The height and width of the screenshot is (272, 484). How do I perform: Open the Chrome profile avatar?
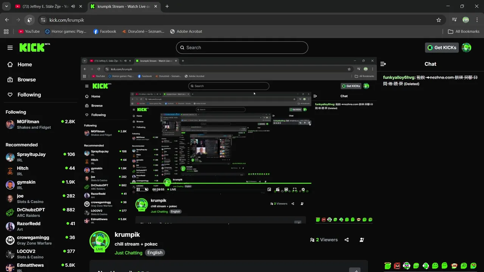coord(466,20)
